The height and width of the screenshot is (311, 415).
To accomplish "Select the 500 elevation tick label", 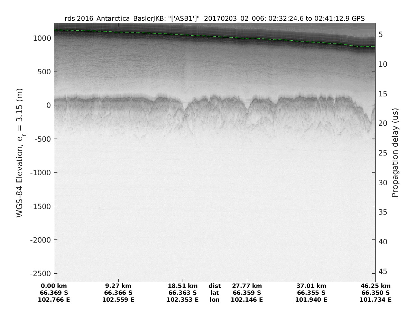I will [x=44, y=72].
